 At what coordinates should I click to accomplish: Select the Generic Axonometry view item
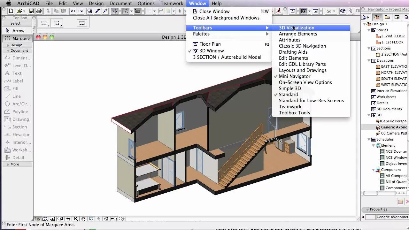coord(391,127)
